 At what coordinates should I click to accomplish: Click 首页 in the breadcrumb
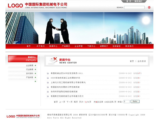(x=132, y=61)
